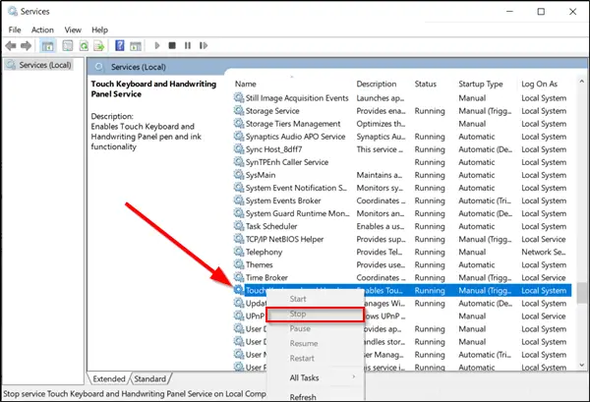Viewport: 590px width, 402px height.
Task: Open Help via the toolbar question-mark icon
Action: coord(119,45)
